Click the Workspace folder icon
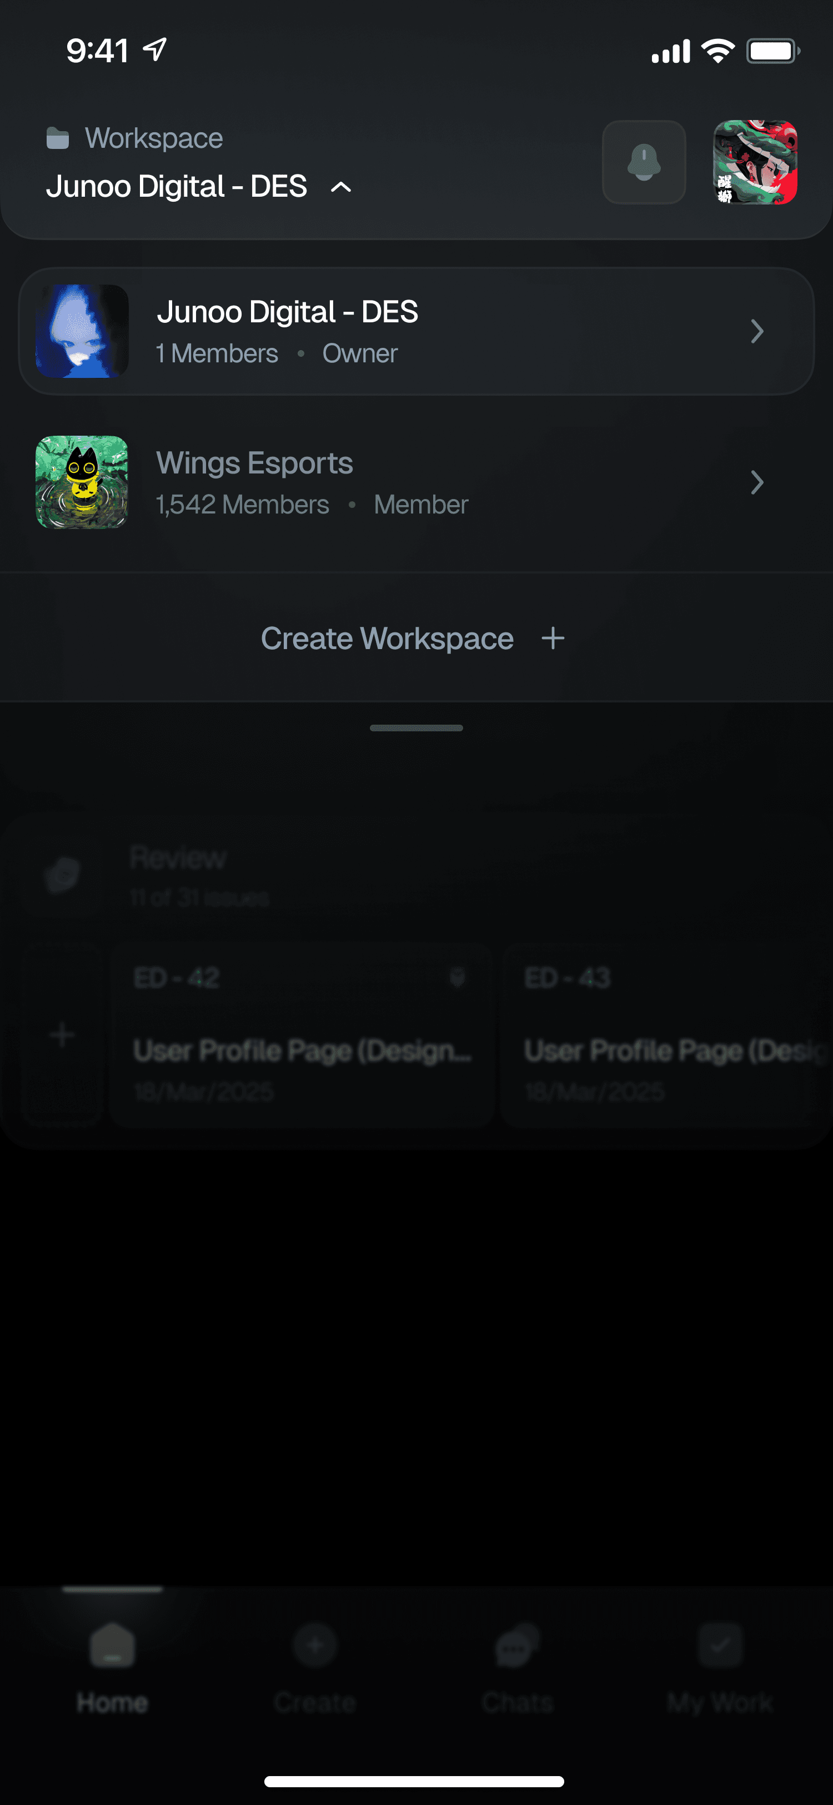Viewport: 833px width, 1805px height. point(57,138)
